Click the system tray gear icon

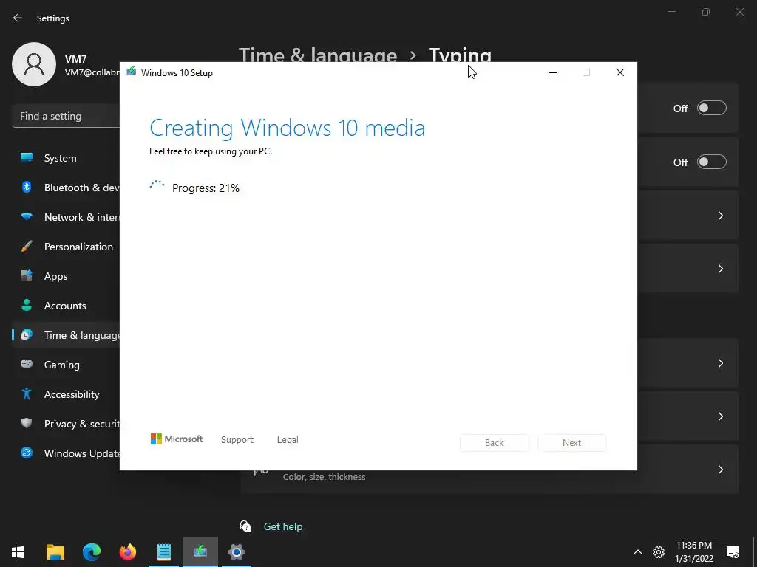tap(659, 552)
